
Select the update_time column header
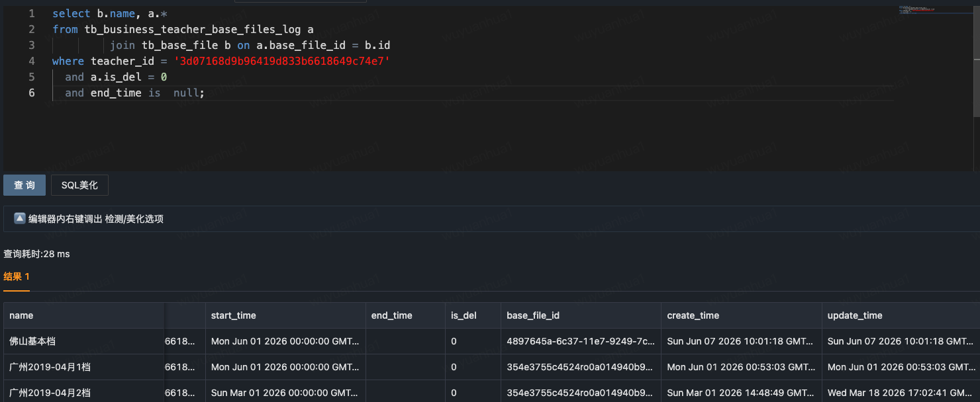[x=901, y=315]
